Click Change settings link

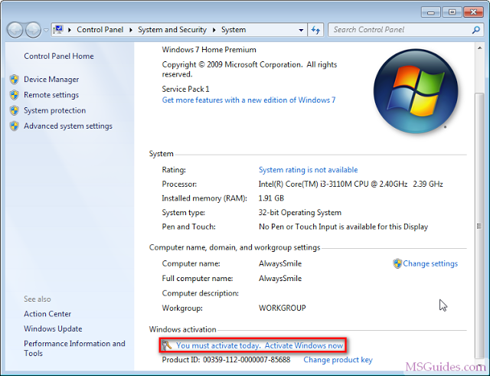[430, 263]
